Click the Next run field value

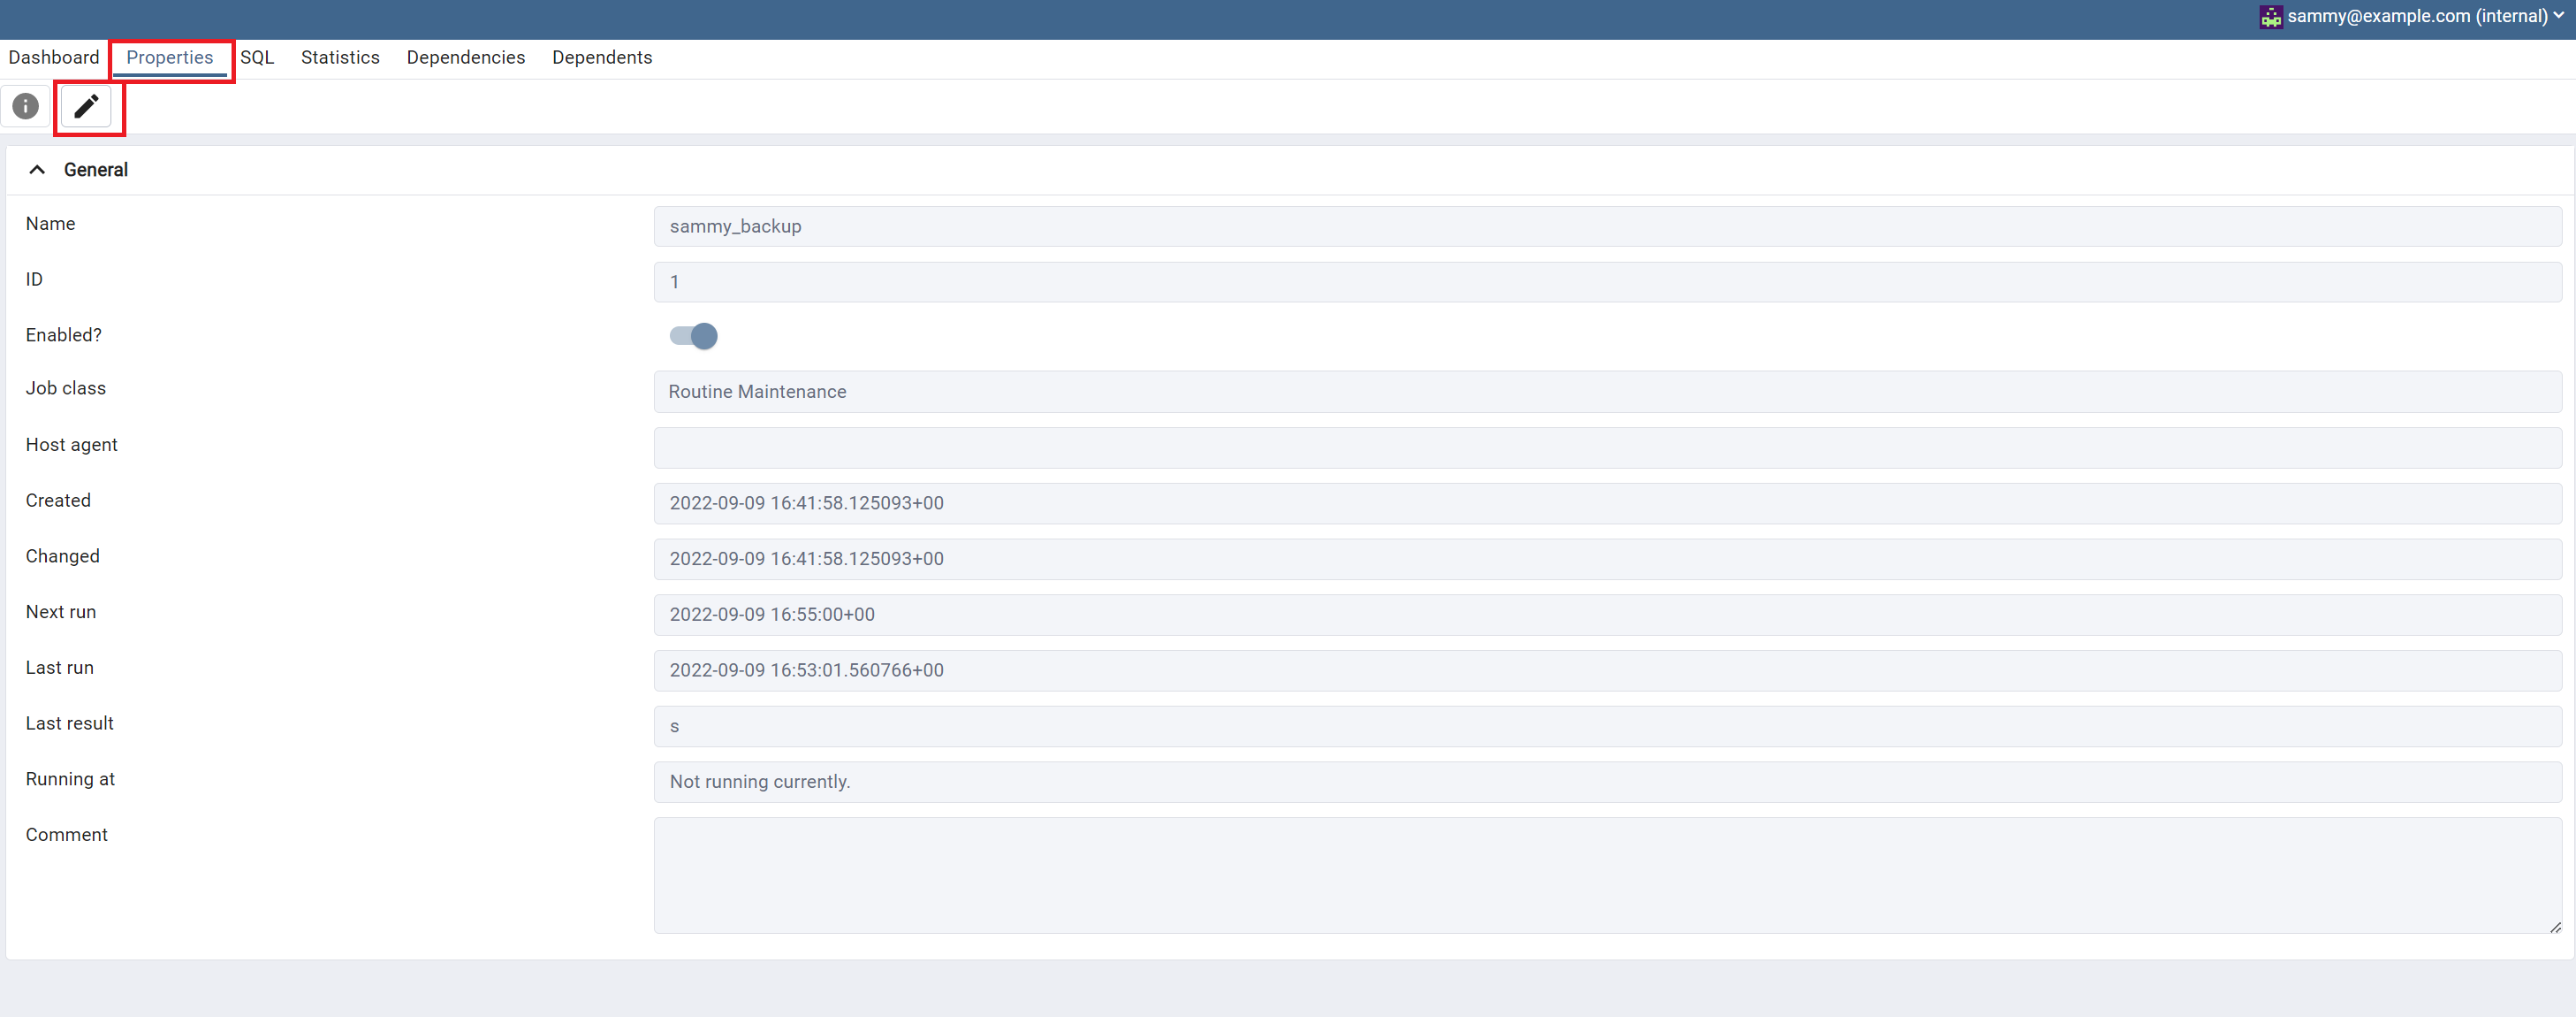[1607, 615]
